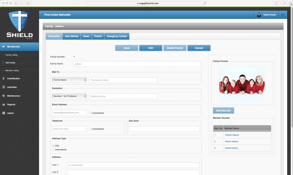Click the page vertical scrollbar
This screenshot has height=175, width=293.
click(x=292, y=67)
